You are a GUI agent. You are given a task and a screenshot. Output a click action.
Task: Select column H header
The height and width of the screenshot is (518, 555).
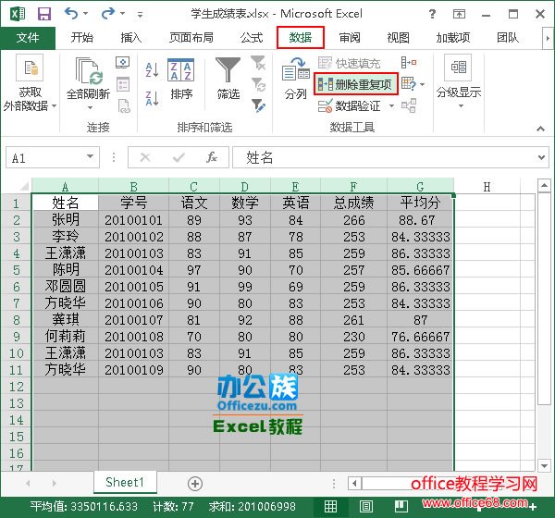pos(487,186)
